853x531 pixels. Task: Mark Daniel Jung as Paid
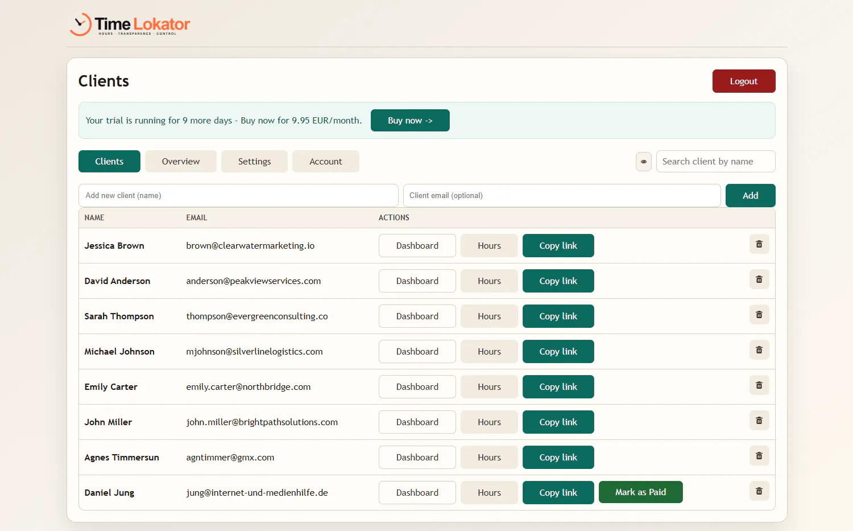640,492
